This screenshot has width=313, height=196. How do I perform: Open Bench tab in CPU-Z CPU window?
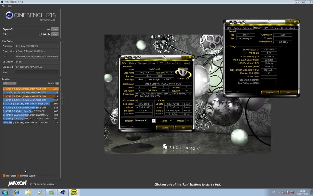[x=179, y=63]
